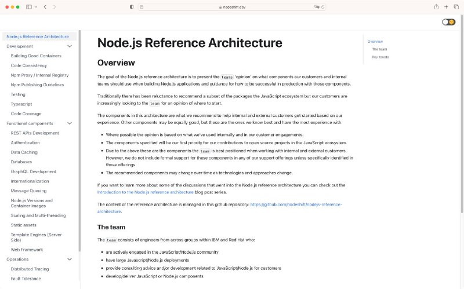
Task: Open the Data Caching page
Action: [x=24, y=152]
